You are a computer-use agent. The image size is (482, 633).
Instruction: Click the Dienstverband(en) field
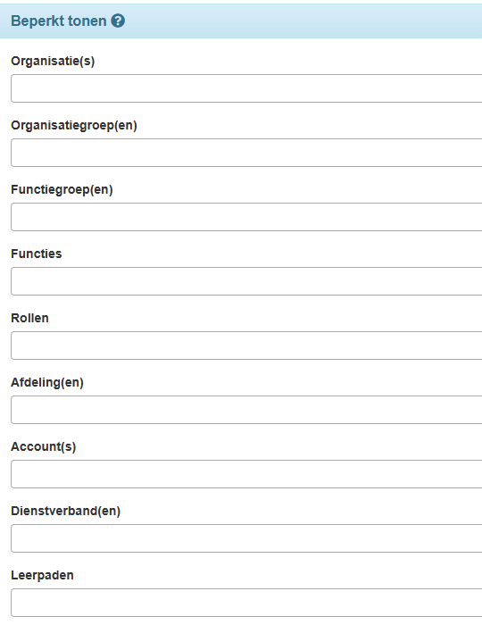coord(246,538)
